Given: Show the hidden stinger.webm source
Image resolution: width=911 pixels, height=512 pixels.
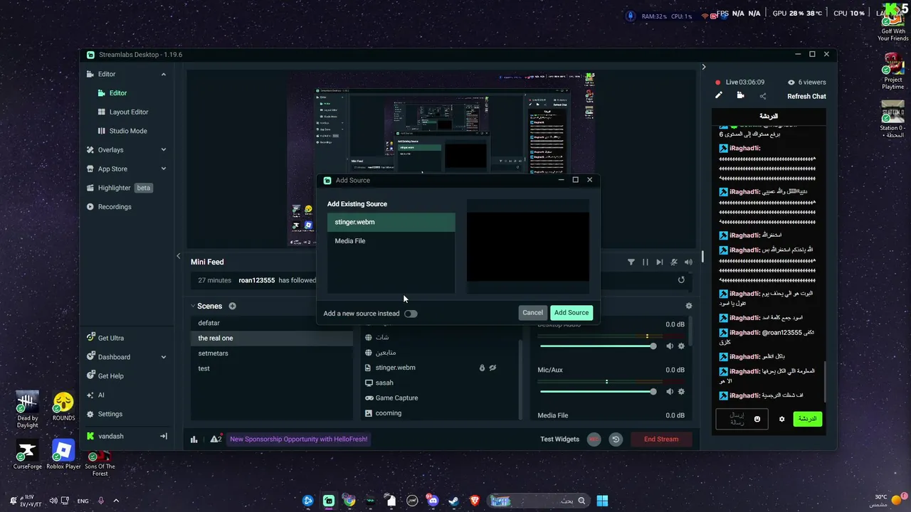Looking at the screenshot, I should 493,368.
